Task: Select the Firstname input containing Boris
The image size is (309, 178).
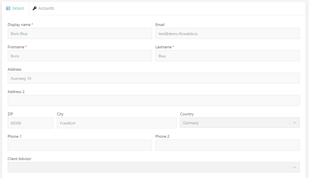Action: (x=80, y=56)
